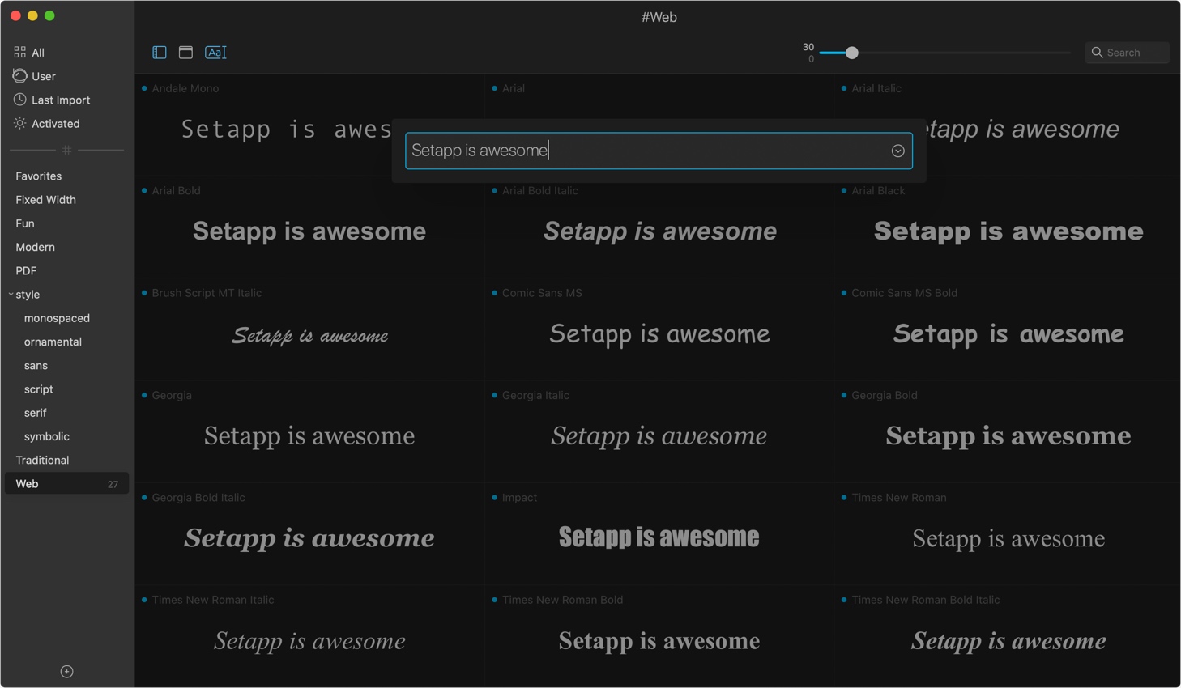Screen dimensions: 1181x688
Task: Collapse the style collection group
Action: (x=11, y=295)
